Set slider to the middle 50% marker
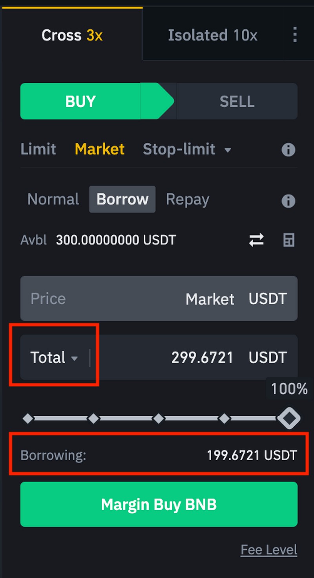Screen dimensions: 314x578 159,419
